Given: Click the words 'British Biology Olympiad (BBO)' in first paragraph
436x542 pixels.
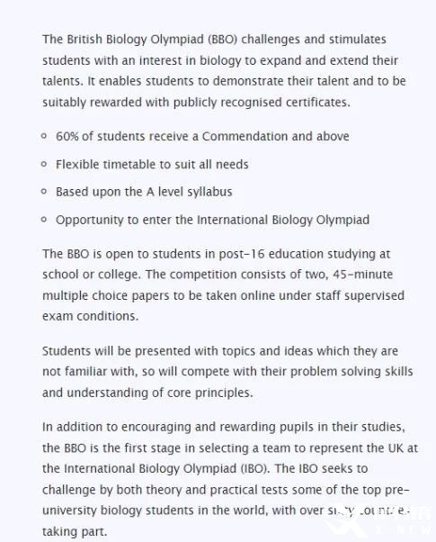Looking at the screenshot, I should [152, 40].
